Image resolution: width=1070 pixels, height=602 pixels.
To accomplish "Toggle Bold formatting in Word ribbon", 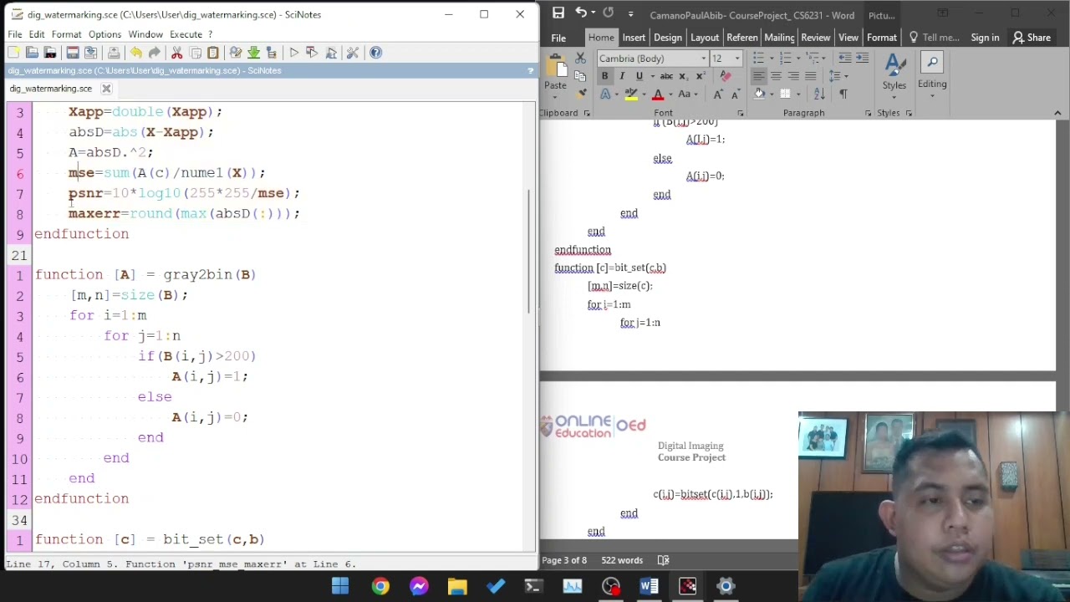I will pos(604,76).
